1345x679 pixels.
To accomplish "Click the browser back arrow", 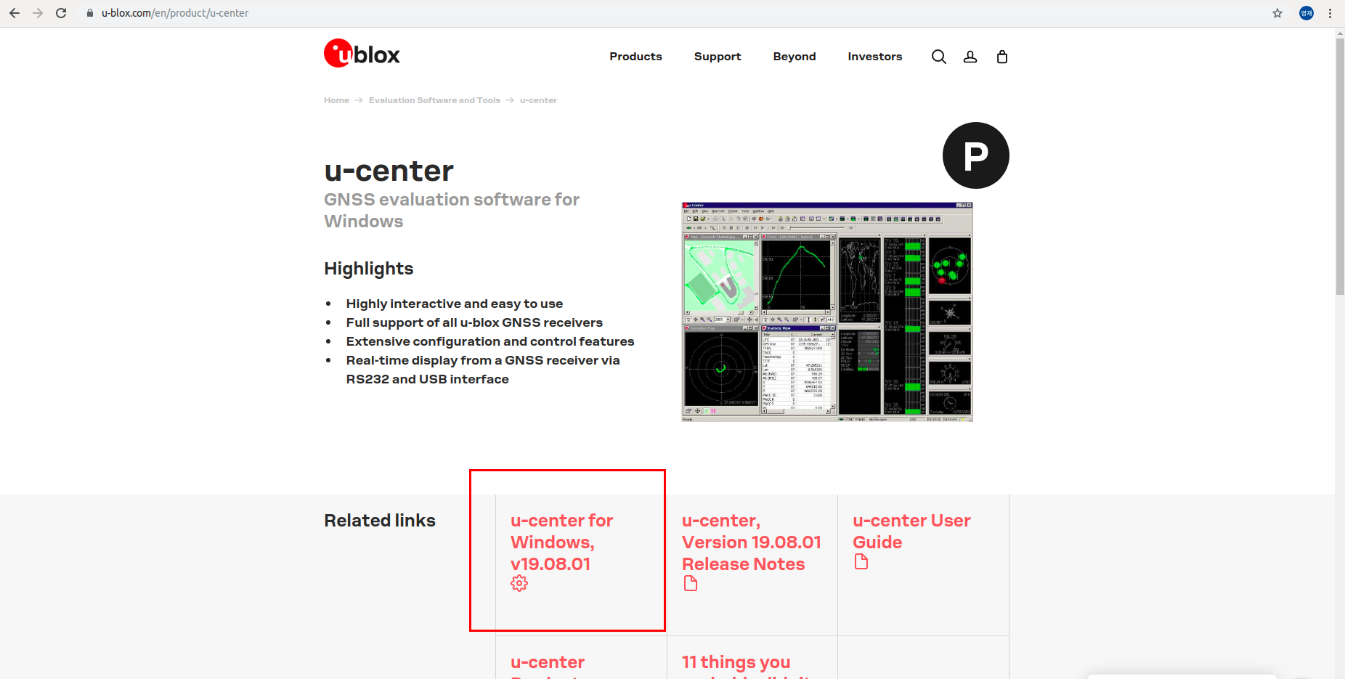I will pos(15,13).
